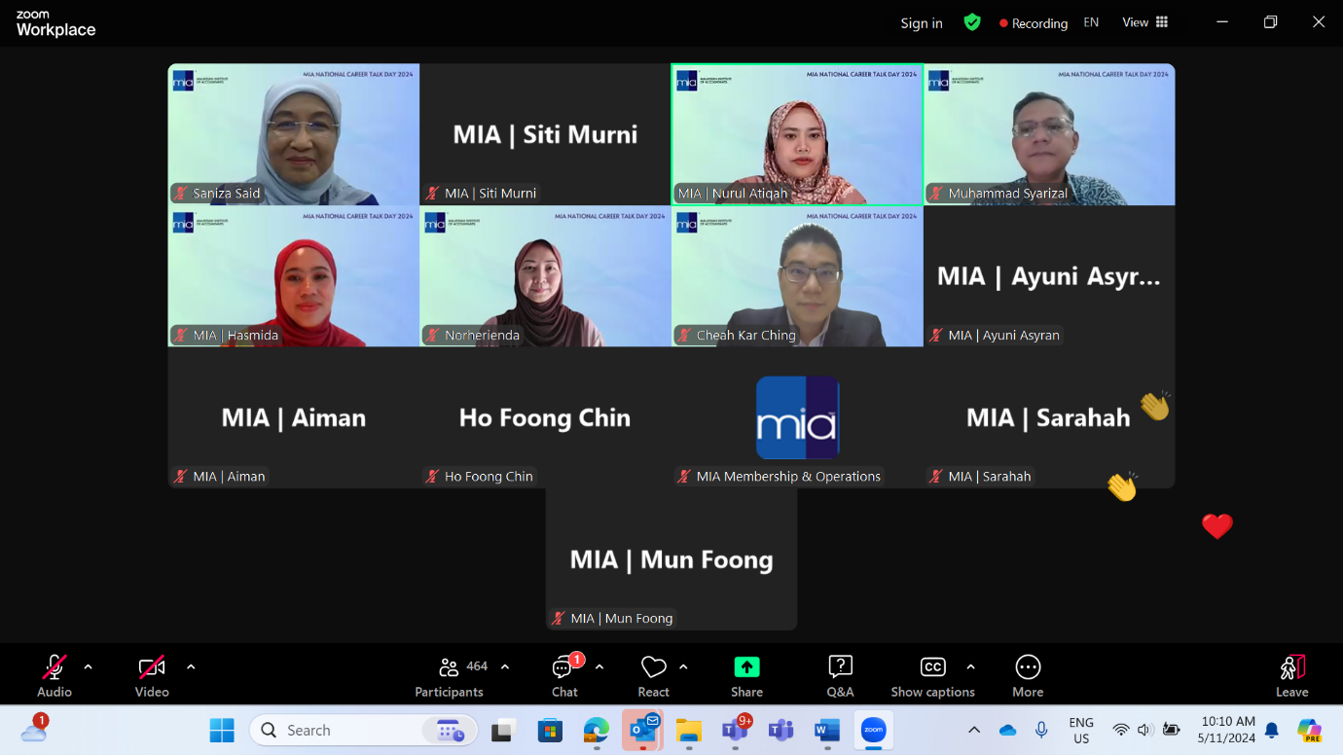The image size is (1343, 755).
Task: Select Cheah Kar Ching video tile
Action: [797, 276]
